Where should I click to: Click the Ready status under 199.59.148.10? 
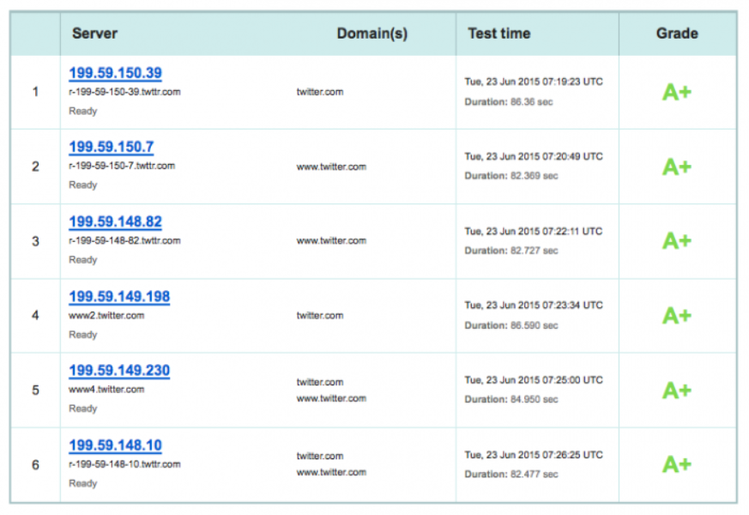pyautogui.click(x=83, y=484)
